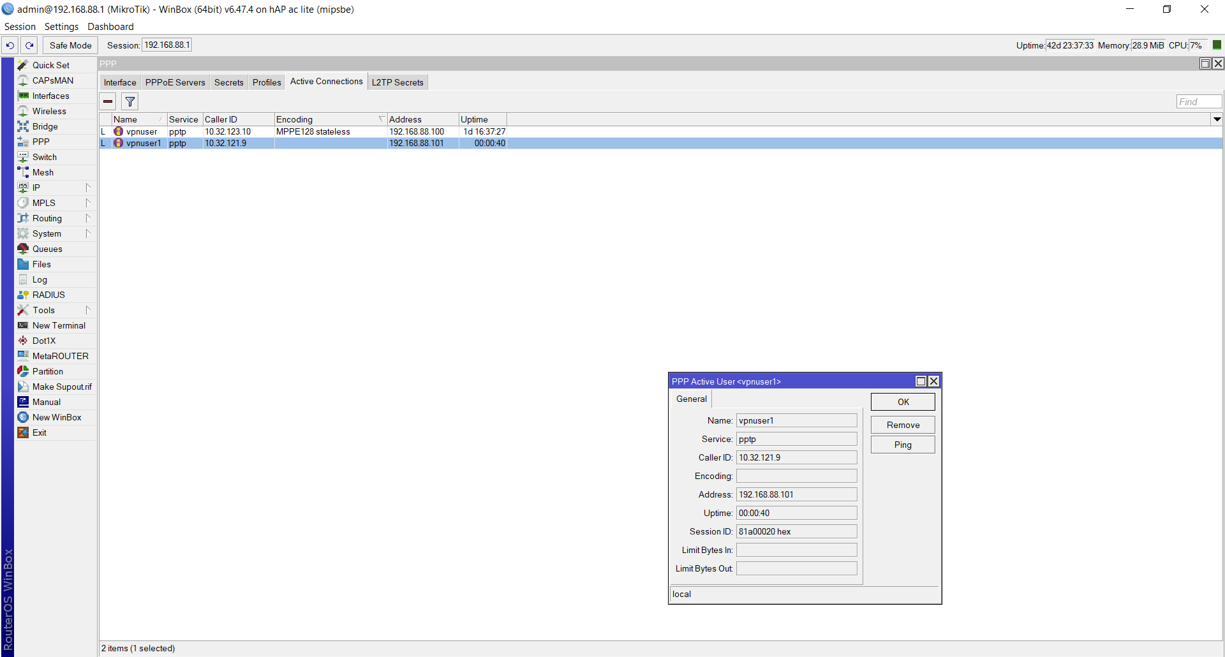Viewport: 1225px width, 657px height.
Task: Open the Partition menu
Action: click(56, 371)
